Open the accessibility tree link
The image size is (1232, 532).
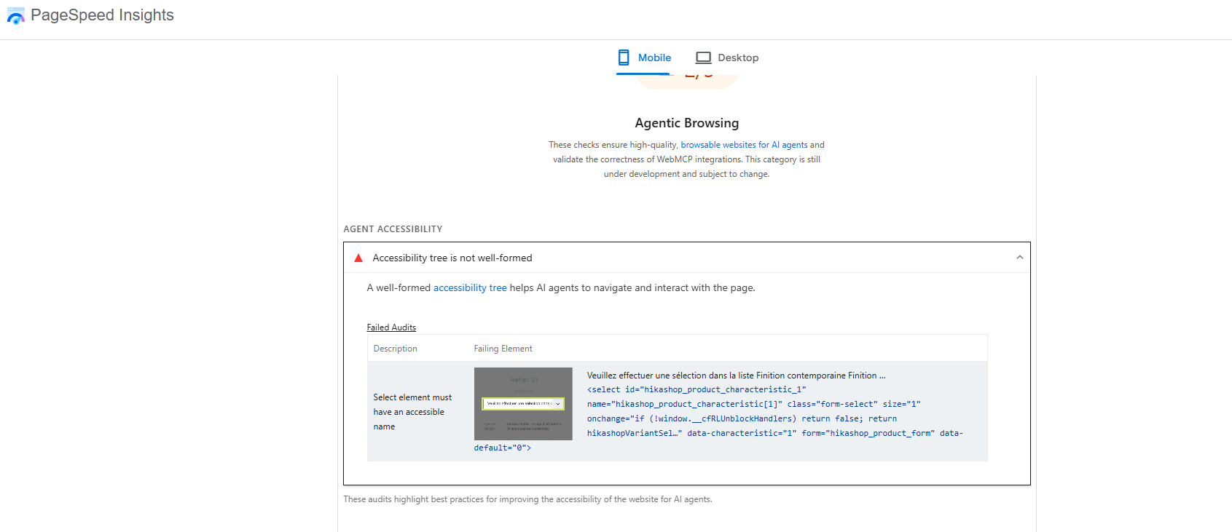(x=470, y=288)
